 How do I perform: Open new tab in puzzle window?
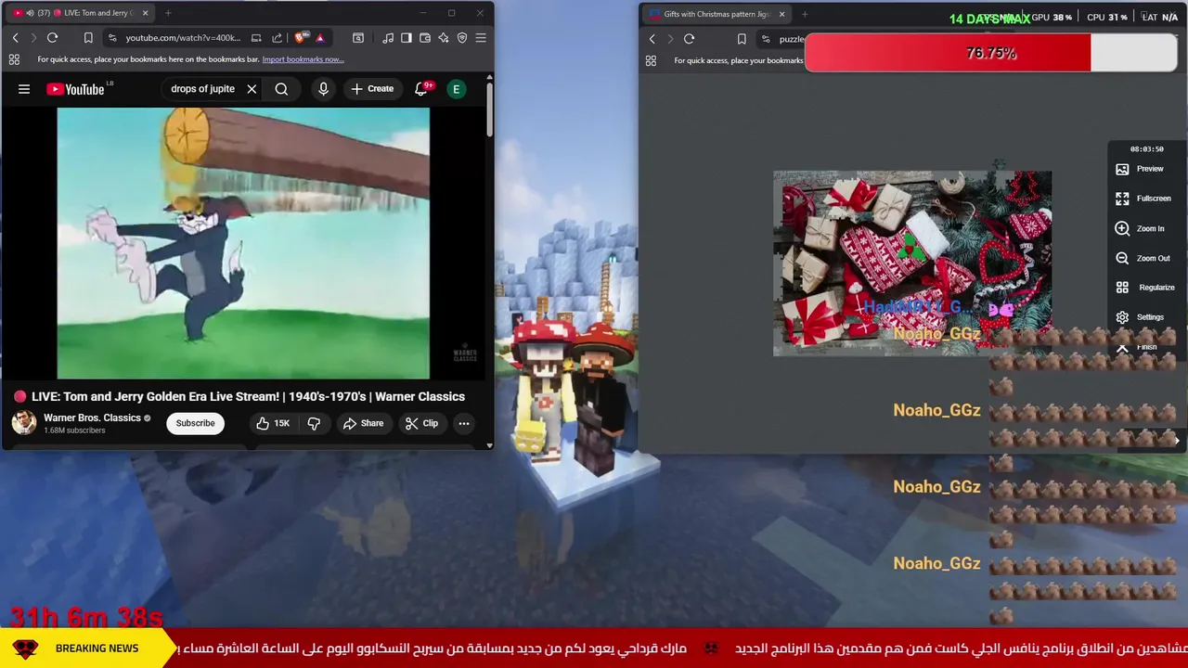click(805, 14)
